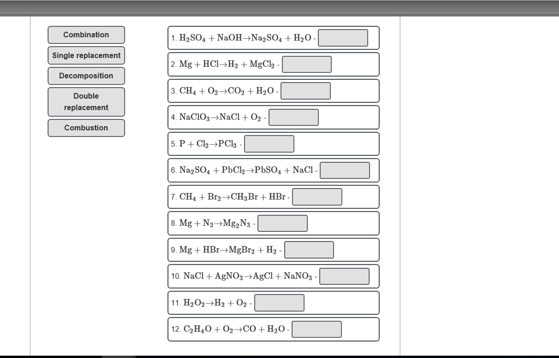Choose the Double replacement tile
Image resolution: width=559 pixels, height=358 pixels.
(x=86, y=102)
